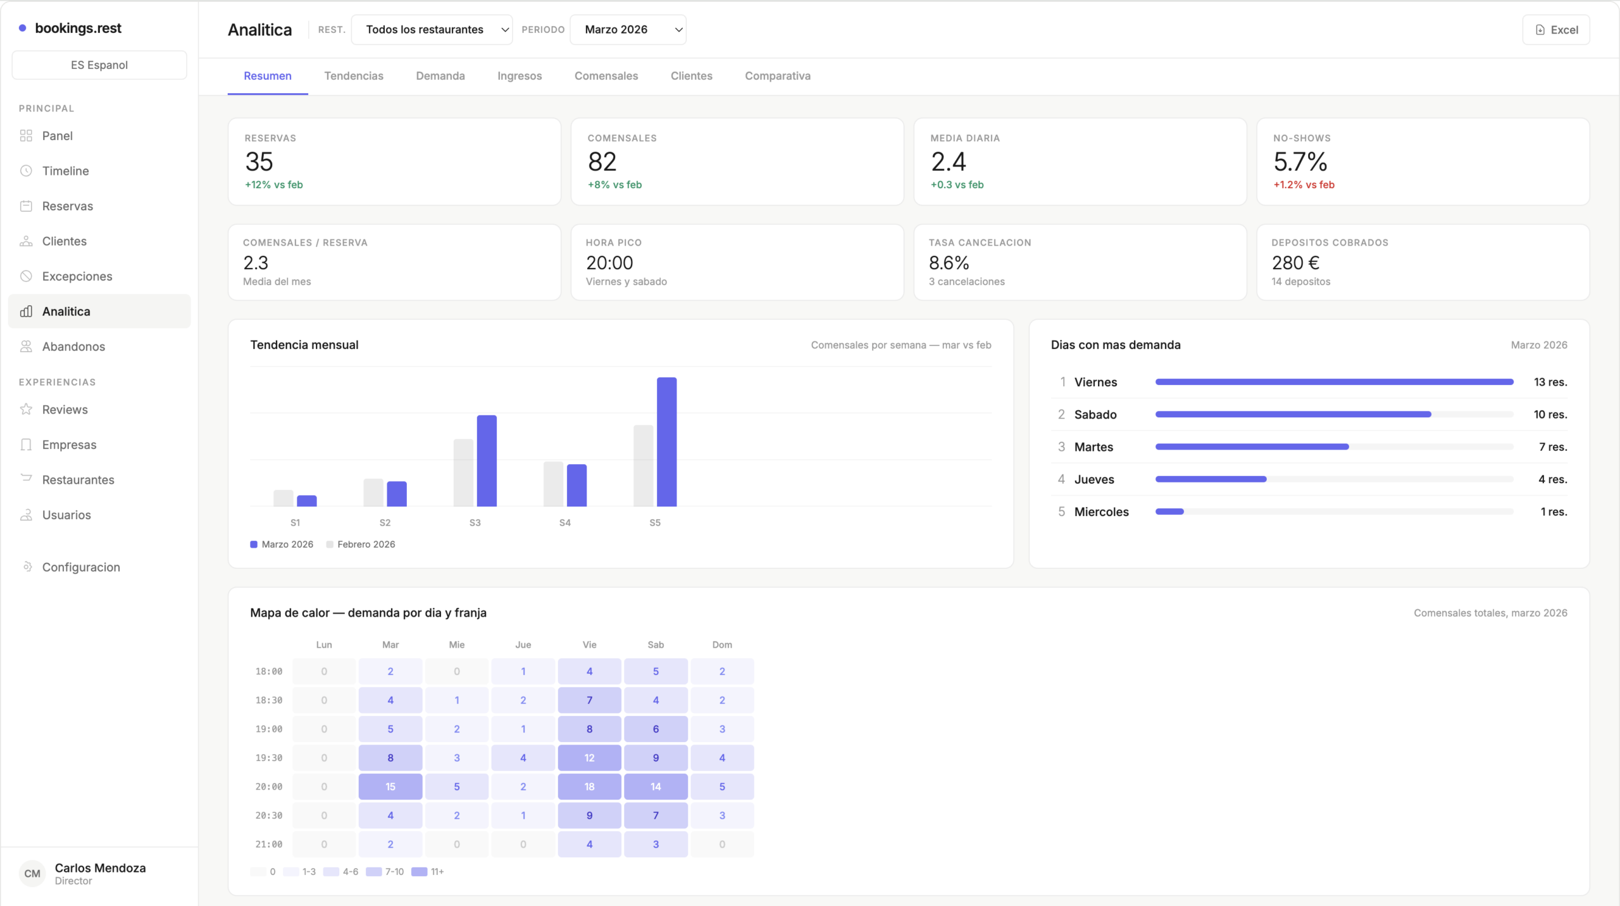Click the Jueves 4 res. row
1620x906 pixels.
tap(1309, 479)
